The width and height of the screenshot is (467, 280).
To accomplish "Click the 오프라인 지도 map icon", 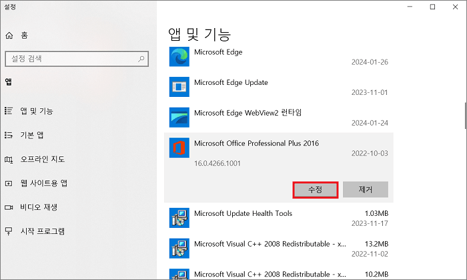I will point(9,160).
